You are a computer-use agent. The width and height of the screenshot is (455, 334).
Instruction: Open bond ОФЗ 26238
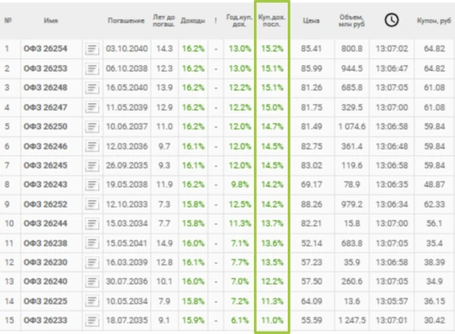pos(45,243)
